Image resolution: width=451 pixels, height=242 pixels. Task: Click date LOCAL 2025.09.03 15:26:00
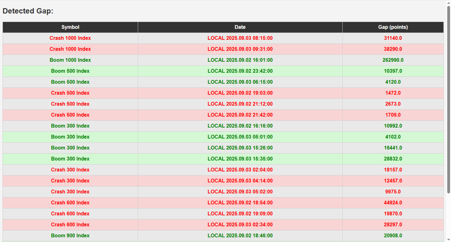point(240,148)
